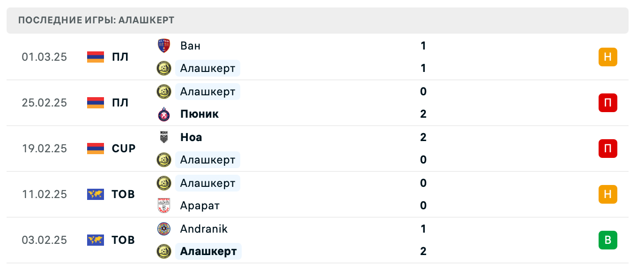Click the Арарат club crest icon

tap(163, 206)
